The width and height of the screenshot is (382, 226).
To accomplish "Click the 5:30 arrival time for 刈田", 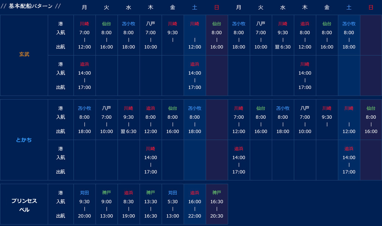I will click(173, 202).
